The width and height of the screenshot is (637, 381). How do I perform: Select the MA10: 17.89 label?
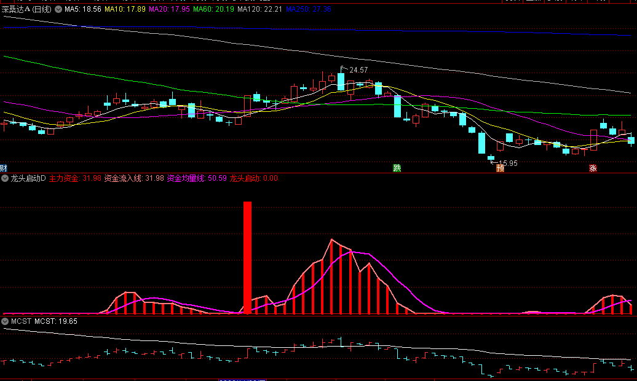(125, 9)
